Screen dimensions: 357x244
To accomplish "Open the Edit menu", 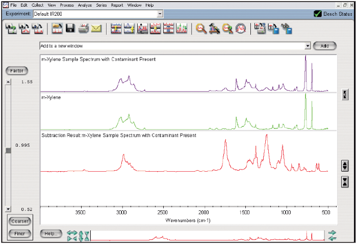I will 24,5.
